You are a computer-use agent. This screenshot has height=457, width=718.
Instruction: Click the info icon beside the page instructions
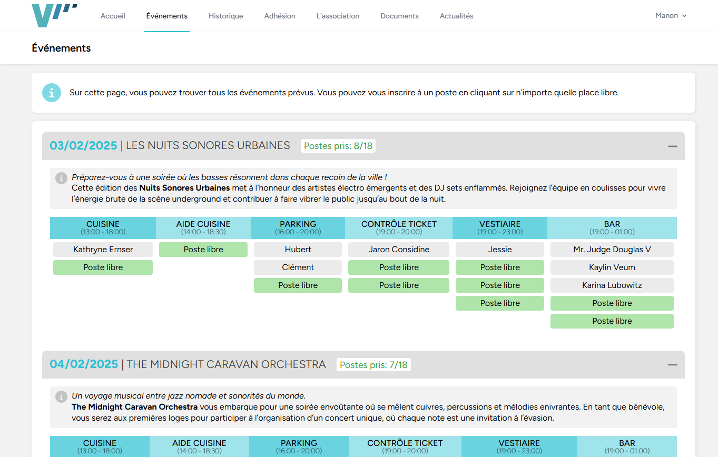51,92
